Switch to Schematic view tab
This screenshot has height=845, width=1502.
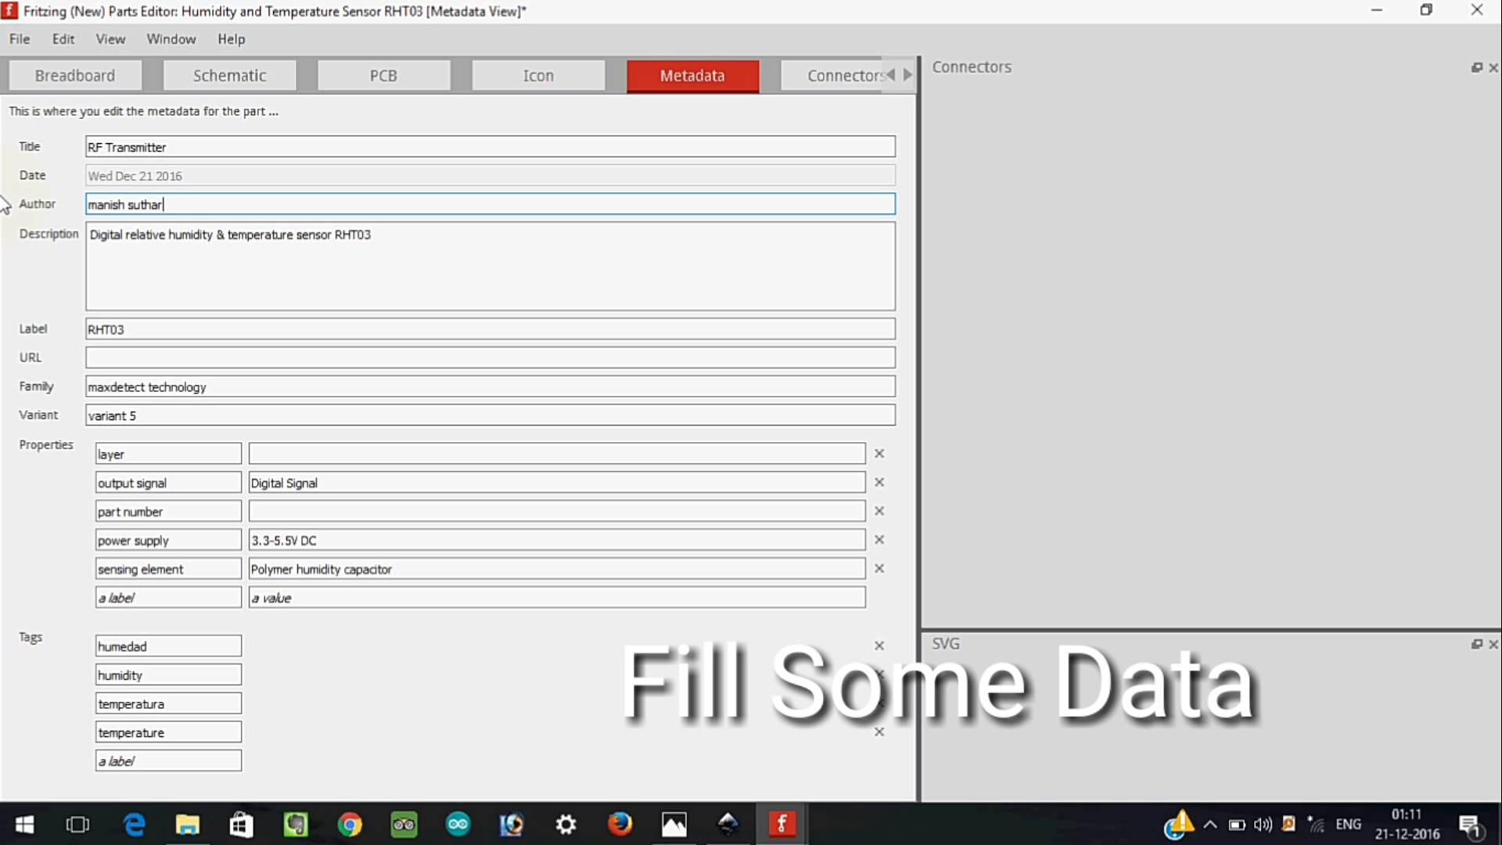pyautogui.click(x=229, y=74)
